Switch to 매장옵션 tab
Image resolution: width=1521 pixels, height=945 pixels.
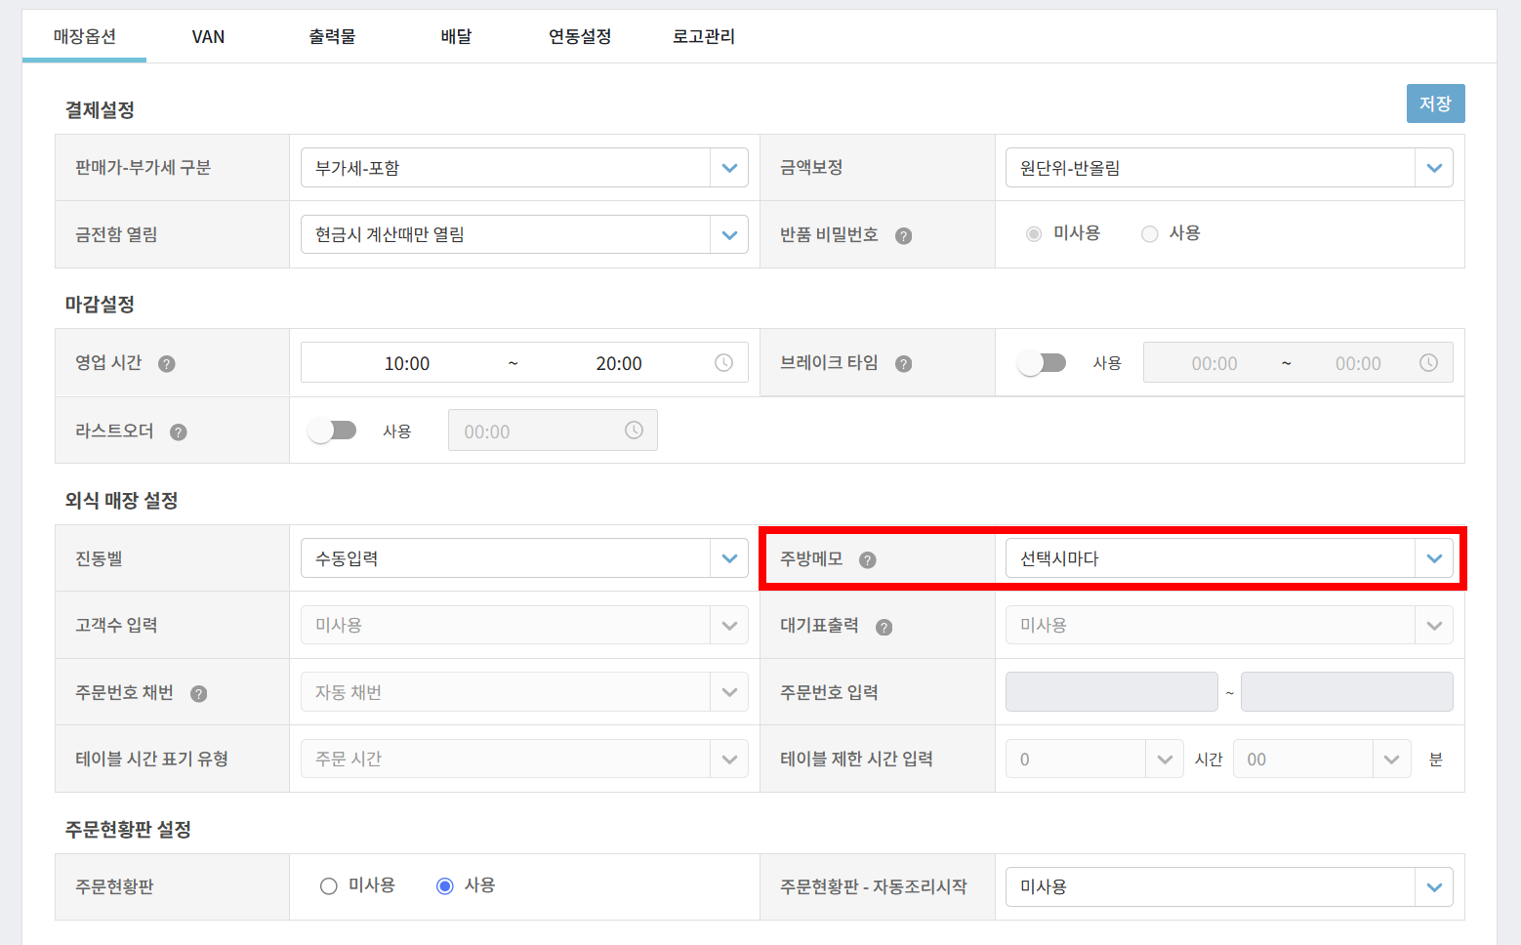click(x=85, y=36)
